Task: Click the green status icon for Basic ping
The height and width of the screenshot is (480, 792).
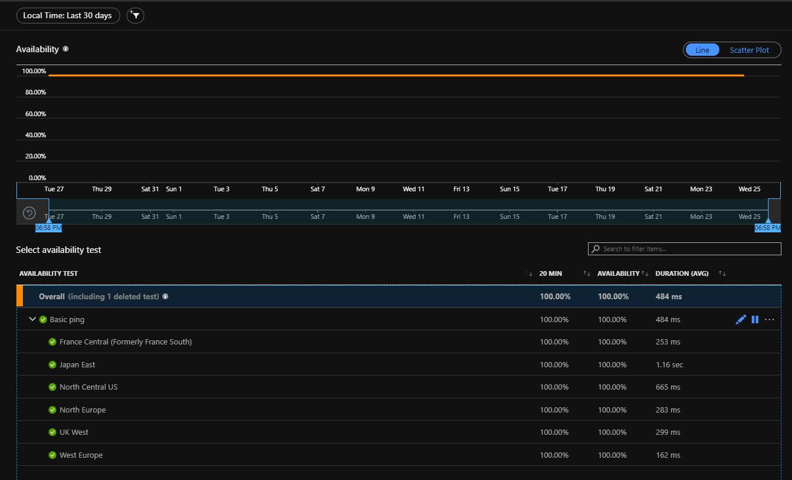Action: (x=43, y=320)
